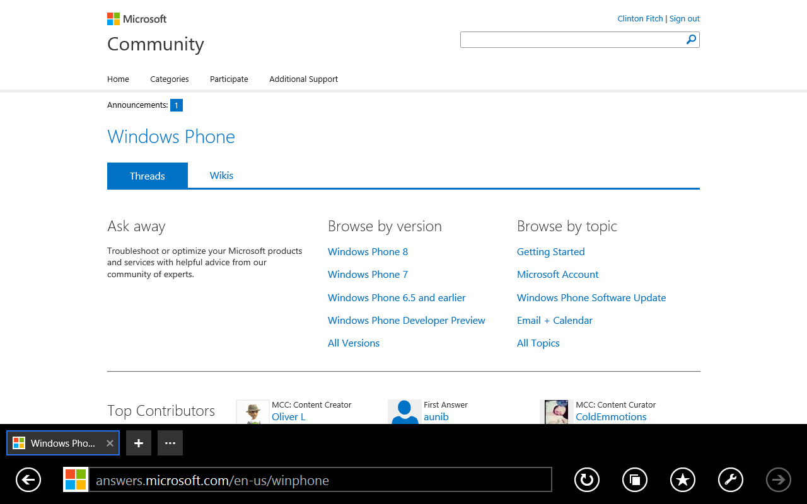Click the MCC: Content Creator label
Viewport: 807px width, 504px height.
click(x=311, y=404)
